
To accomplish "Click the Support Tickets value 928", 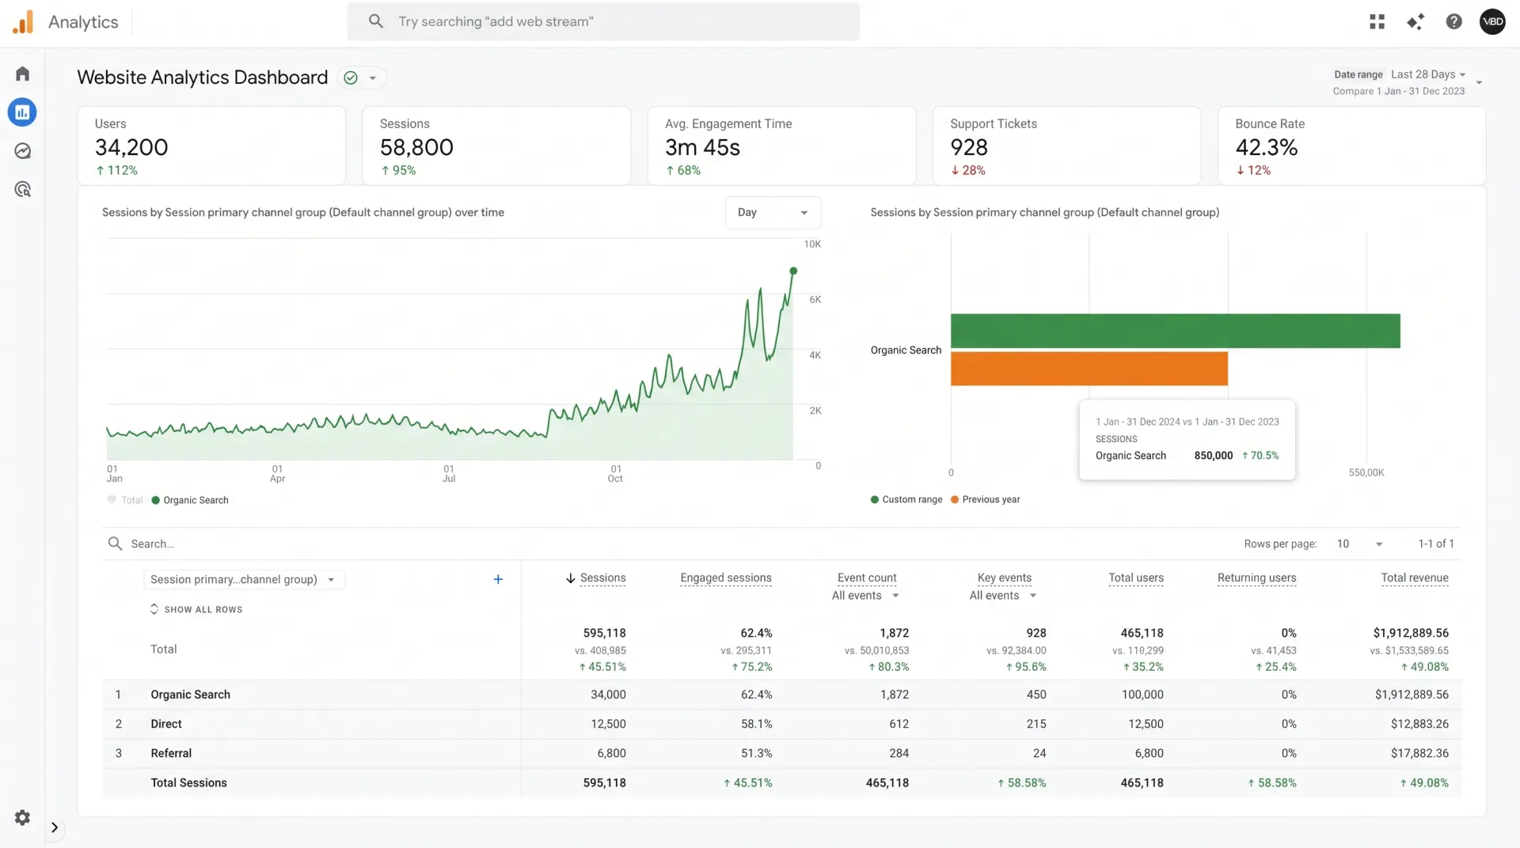I will (969, 147).
